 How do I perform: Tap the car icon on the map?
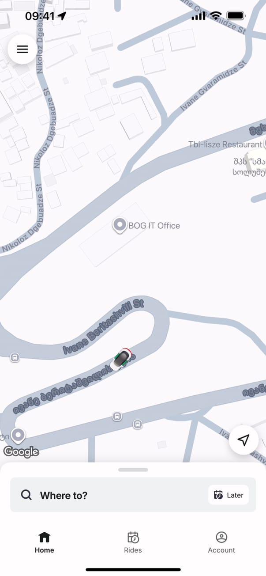[x=121, y=359]
